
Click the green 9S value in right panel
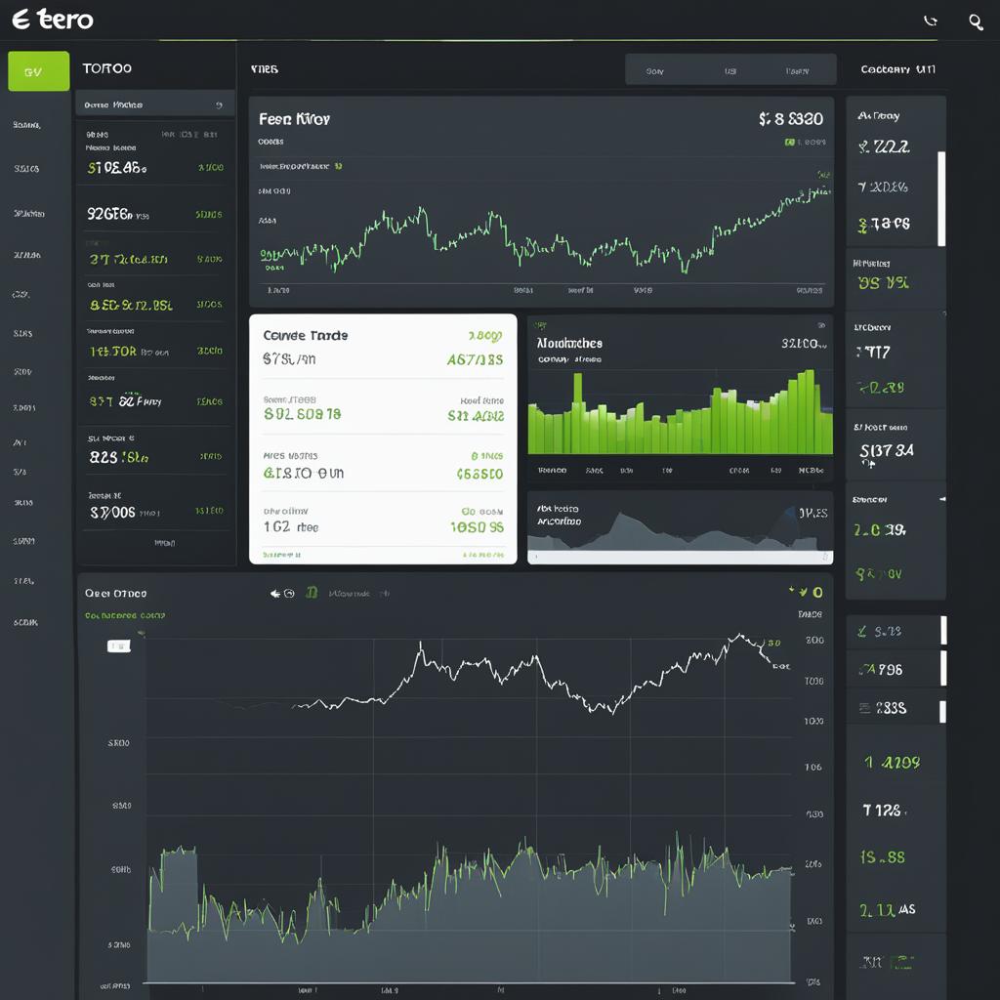click(x=883, y=282)
